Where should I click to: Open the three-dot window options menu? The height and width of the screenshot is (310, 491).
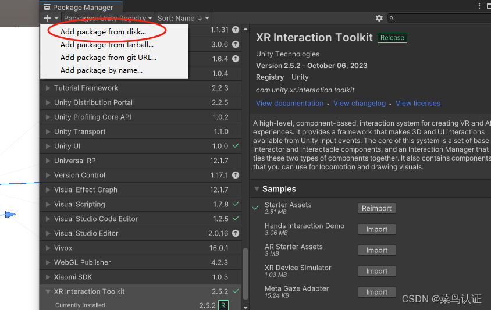pos(479,6)
